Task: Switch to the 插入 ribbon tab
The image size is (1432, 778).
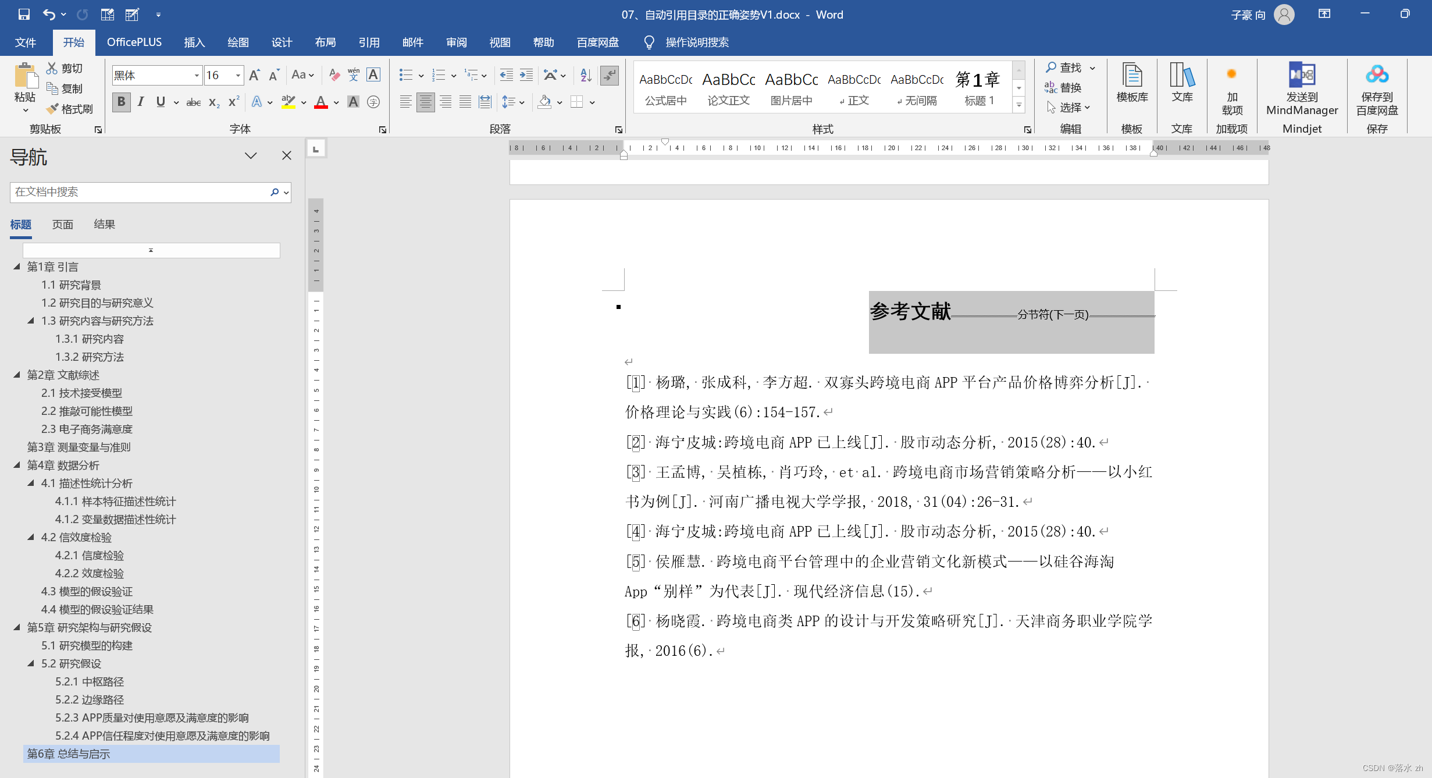Action: (194, 42)
